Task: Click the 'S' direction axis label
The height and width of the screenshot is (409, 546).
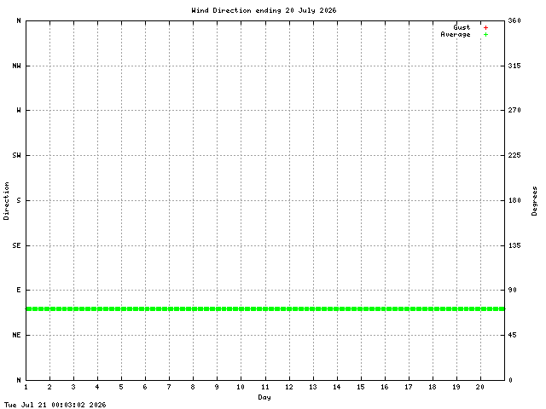Action: pyautogui.click(x=19, y=201)
